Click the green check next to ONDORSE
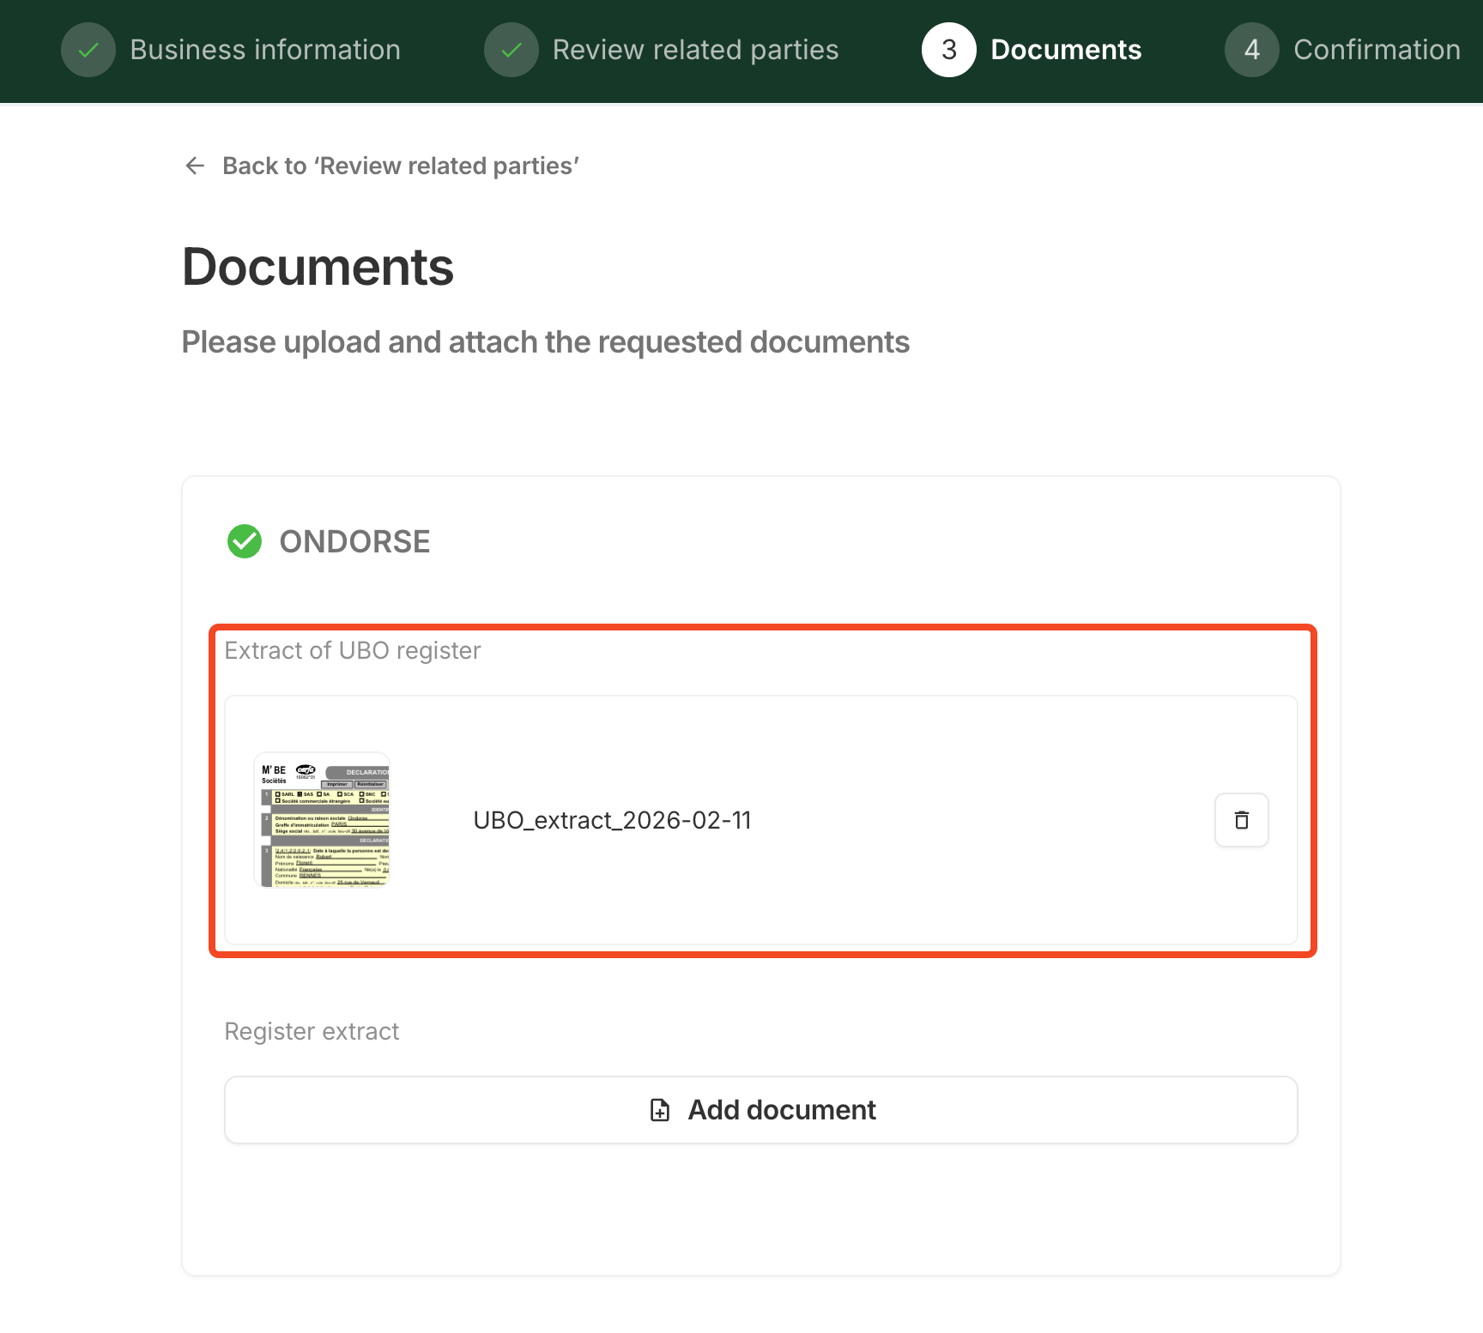Image resolution: width=1483 pixels, height=1333 pixels. click(x=245, y=541)
